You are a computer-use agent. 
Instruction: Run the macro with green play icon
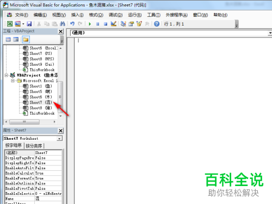[90, 24]
